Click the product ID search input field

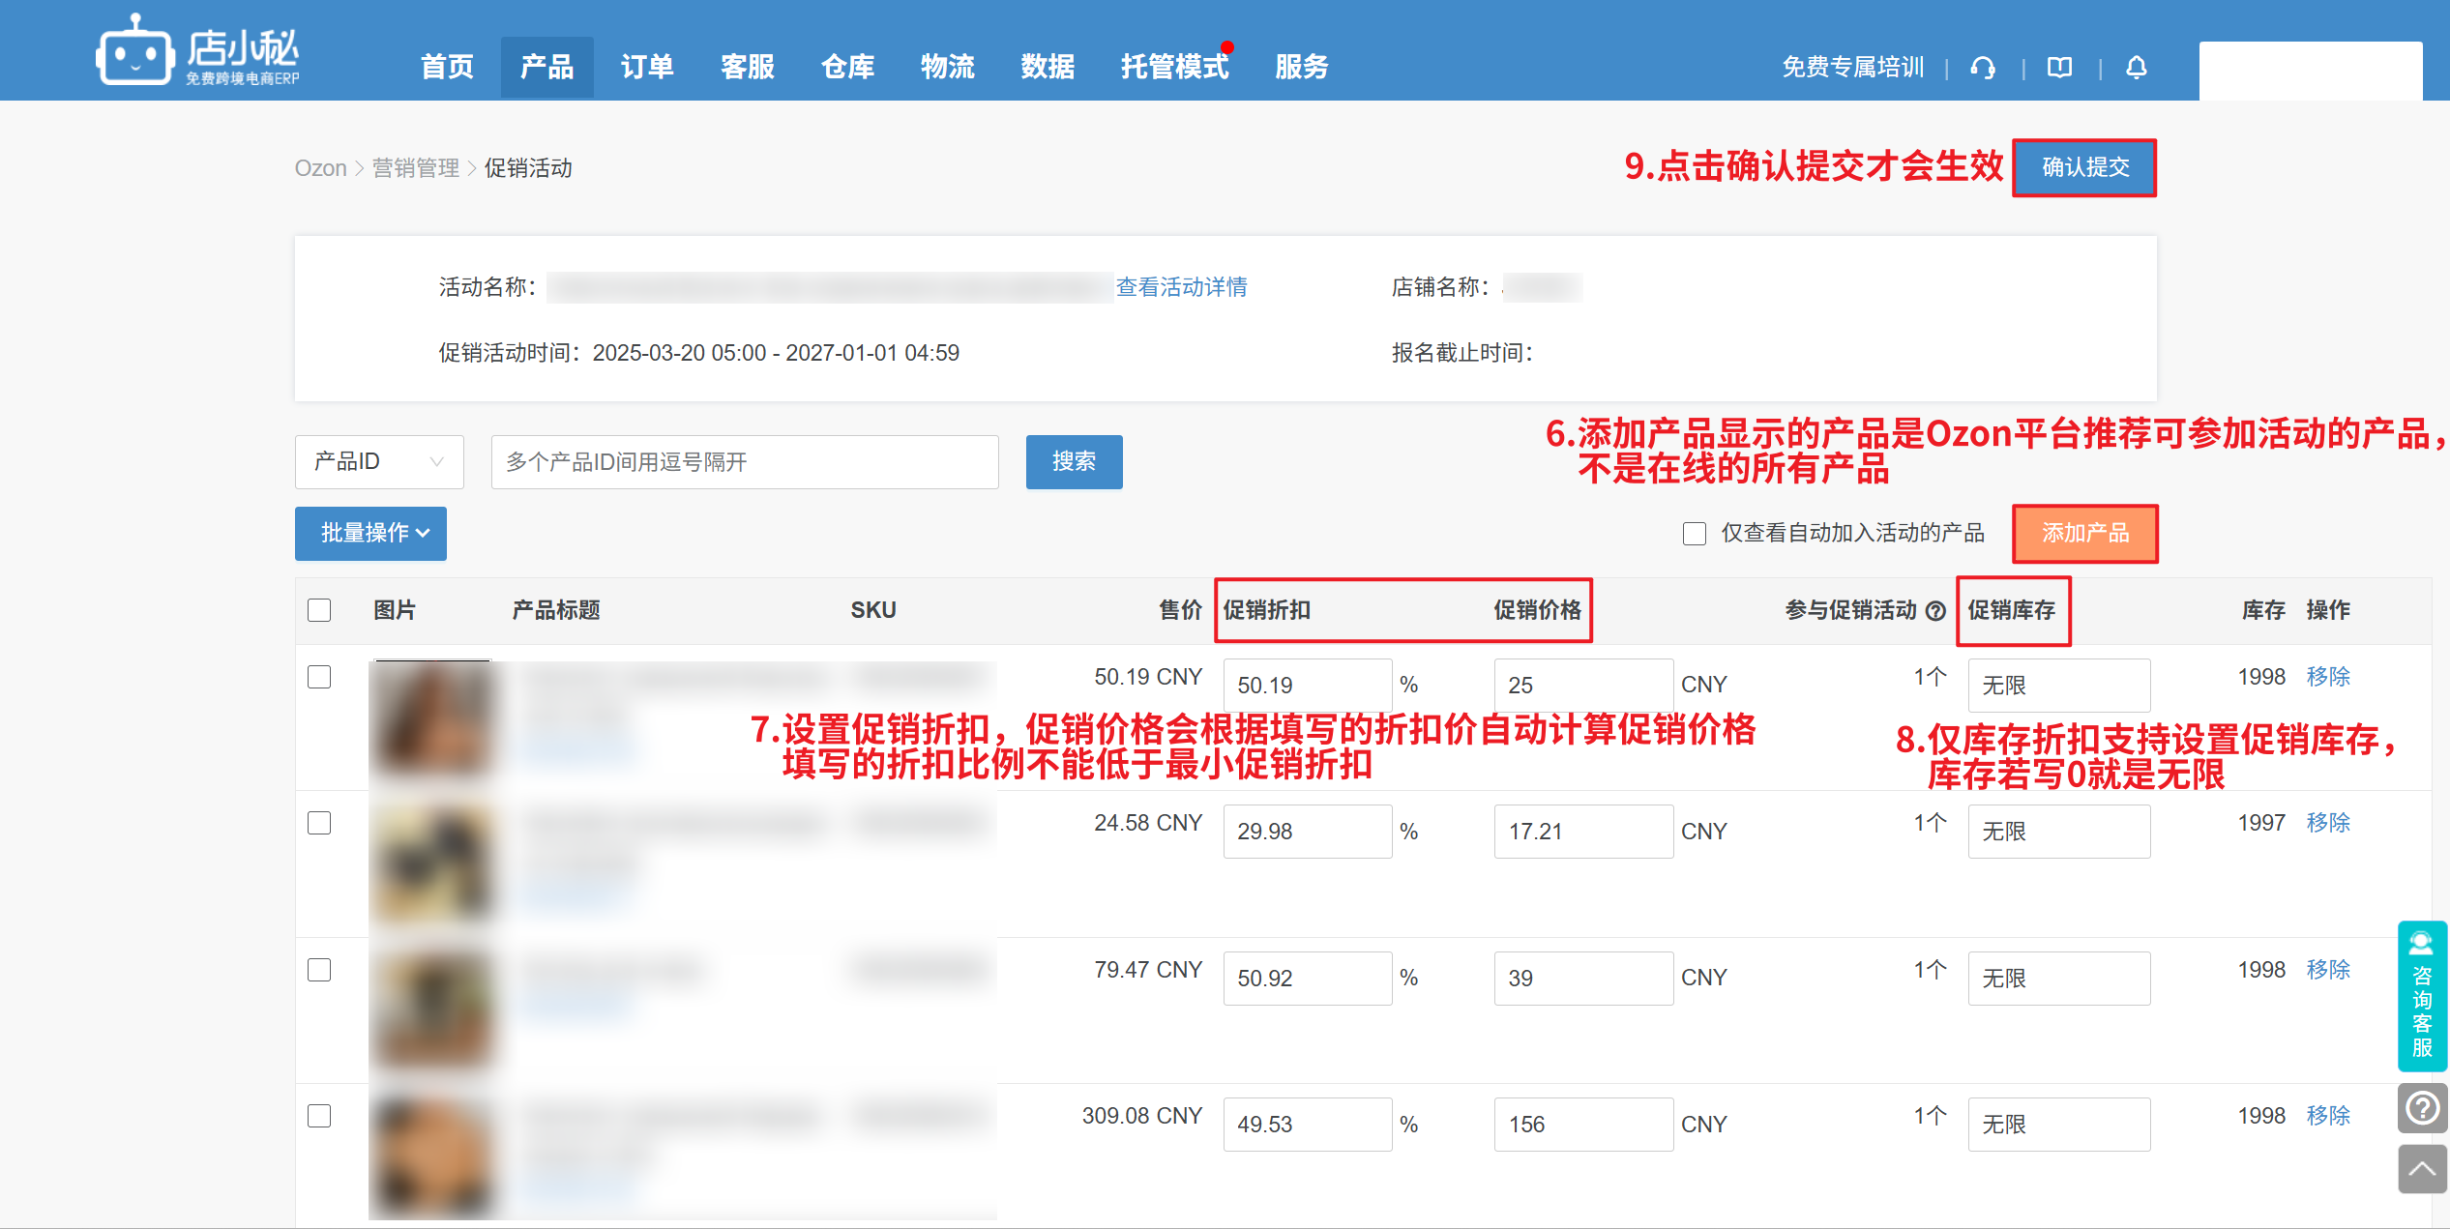[x=744, y=462]
